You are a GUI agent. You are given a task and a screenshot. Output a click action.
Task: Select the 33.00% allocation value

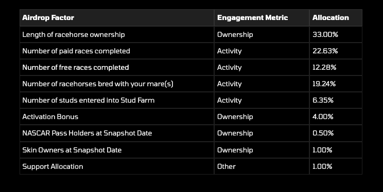pyautogui.click(x=325, y=34)
